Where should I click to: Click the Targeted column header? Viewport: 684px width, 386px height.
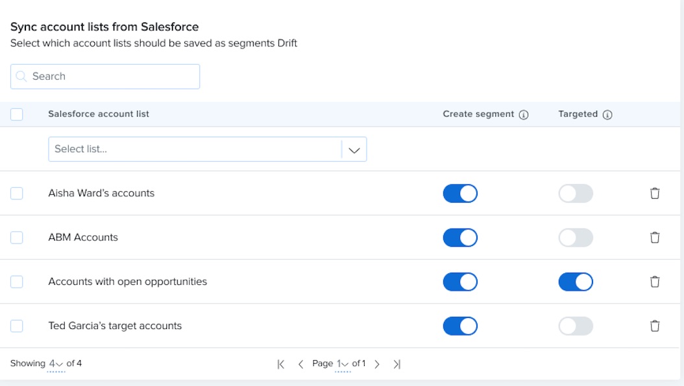(x=578, y=114)
